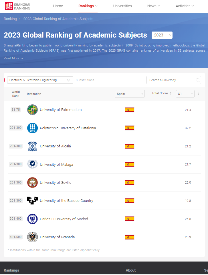The width and height of the screenshot is (208, 275).
Task: Click the magnifier icon in university search box
Action: 198,80
